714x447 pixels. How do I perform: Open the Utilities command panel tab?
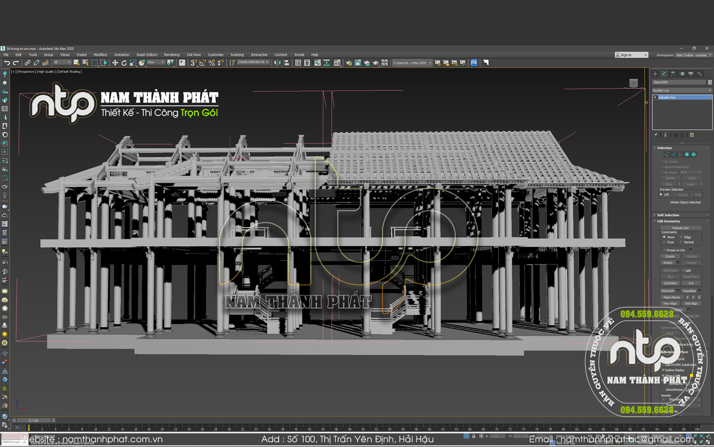click(x=699, y=74)
